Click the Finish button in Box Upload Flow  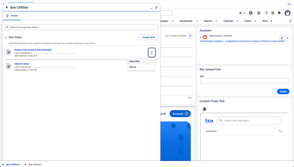(x=283, y=92)
